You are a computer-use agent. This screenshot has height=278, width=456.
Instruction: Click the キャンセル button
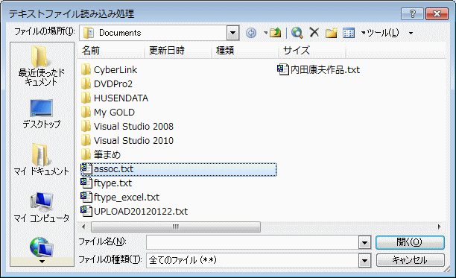click(x=410, y=260)
